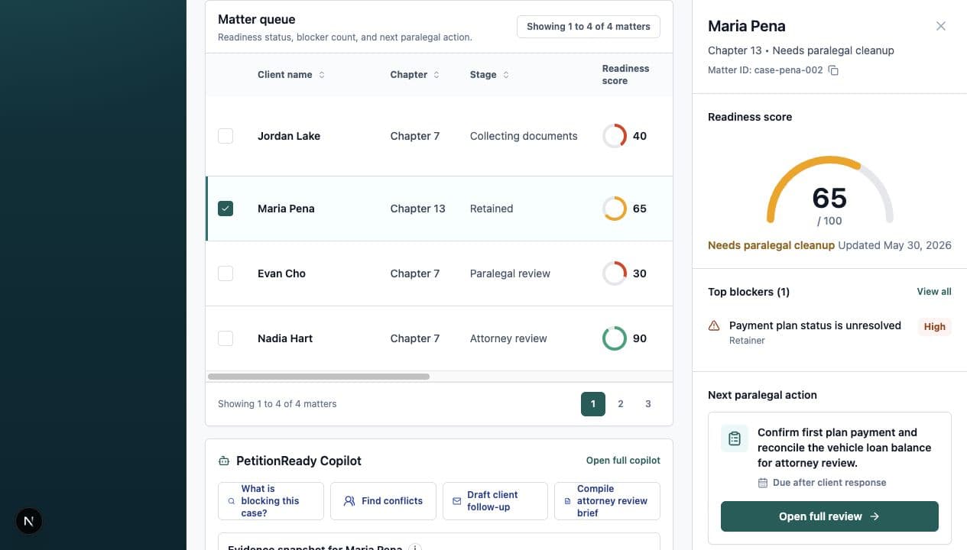Click the Readiness score column header

click(625, 75)
